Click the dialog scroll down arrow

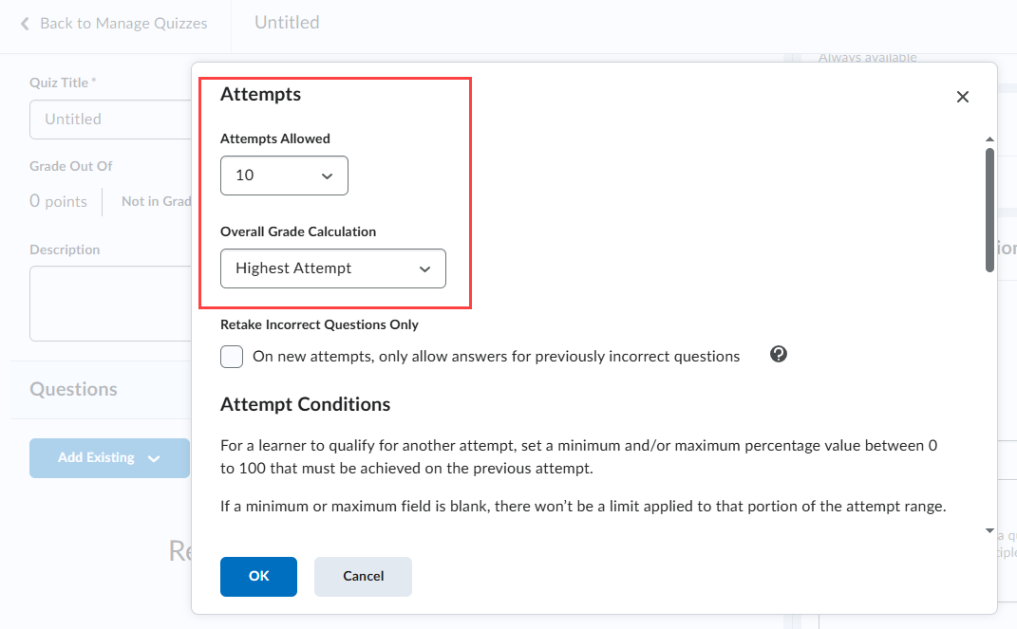(989, 530)
